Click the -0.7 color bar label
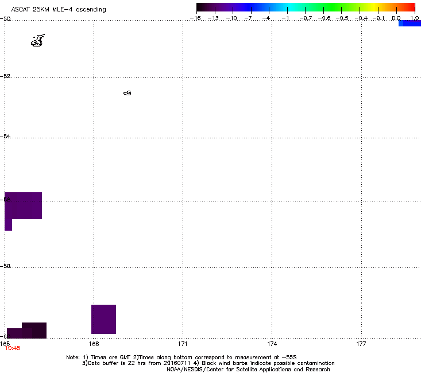This screenshot has width=425, height=373. [x=306, y=18]
